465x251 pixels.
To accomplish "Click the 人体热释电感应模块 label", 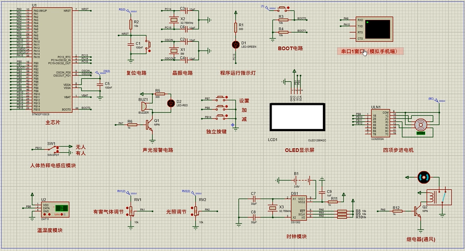I will (53, 166).
